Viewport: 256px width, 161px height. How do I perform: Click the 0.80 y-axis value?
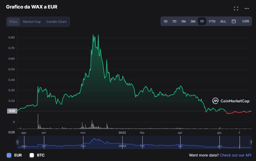coord(12,37)
